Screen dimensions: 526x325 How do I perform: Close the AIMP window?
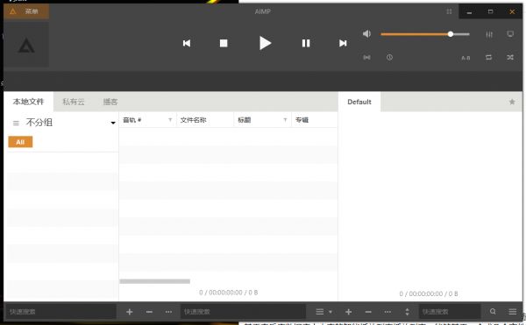pyautogui.click(x=512, y=12)
